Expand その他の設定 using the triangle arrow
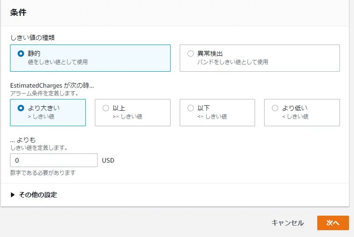The height and width of the screenshot is (237, 354). click(x=13, y=195)
